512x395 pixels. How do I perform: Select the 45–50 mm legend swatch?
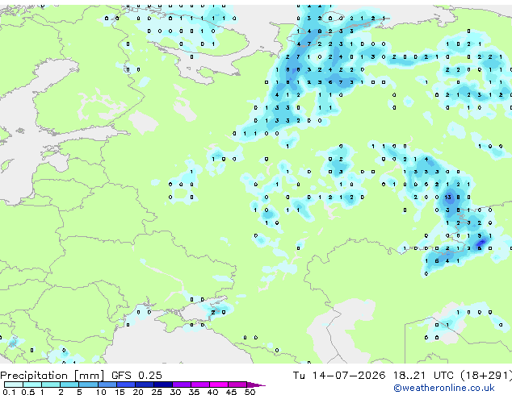237,385
